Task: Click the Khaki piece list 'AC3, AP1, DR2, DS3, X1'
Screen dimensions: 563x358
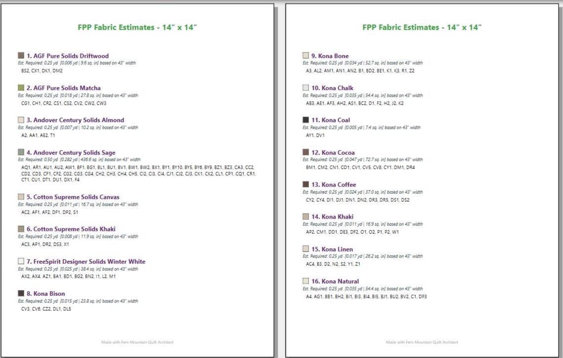Action: coord(45,245)
